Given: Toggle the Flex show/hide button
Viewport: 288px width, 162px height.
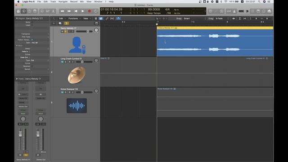Looking at the screenshot, I should (x=112, y=18).
